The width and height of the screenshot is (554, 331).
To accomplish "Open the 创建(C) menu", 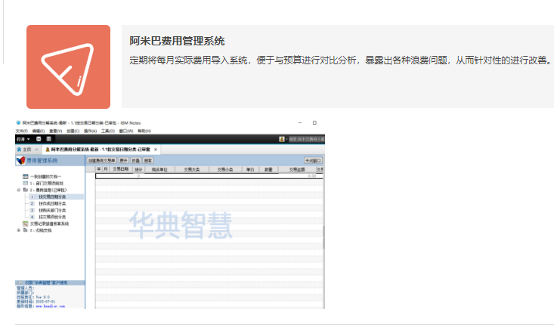I will point(73,131).
